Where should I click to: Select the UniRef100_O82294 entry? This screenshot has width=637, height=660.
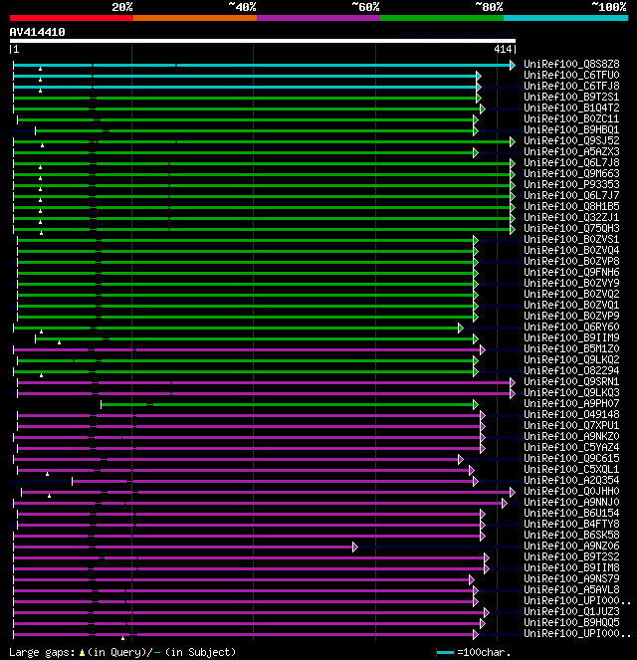[571, 370]
